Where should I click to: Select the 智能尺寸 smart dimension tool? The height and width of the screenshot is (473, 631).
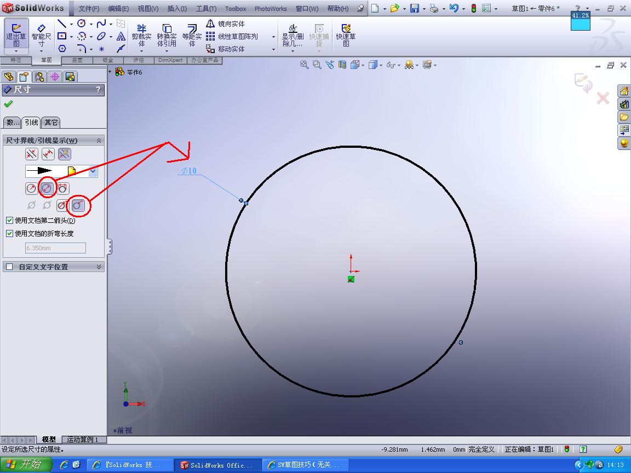(41, 36)
